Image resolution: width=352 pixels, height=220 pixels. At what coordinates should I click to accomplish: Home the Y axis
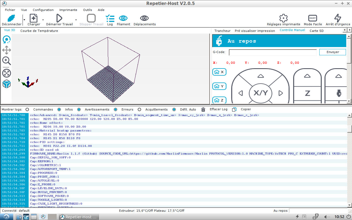click(219, 86)
